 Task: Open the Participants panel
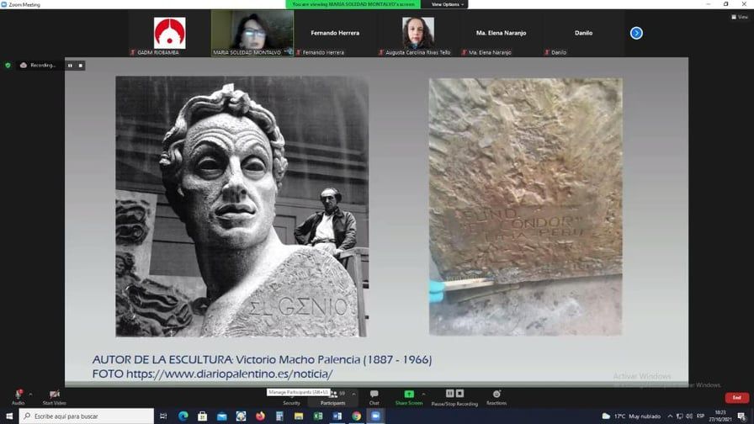pos(332,396)
